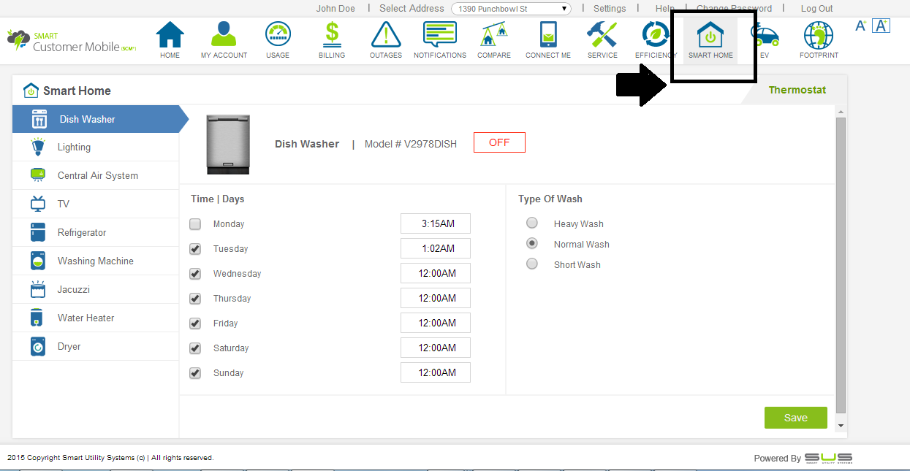Click the Monday 3:15AM time field
Viewport: 910px width, 471px height.
click(x=435, y=224)
